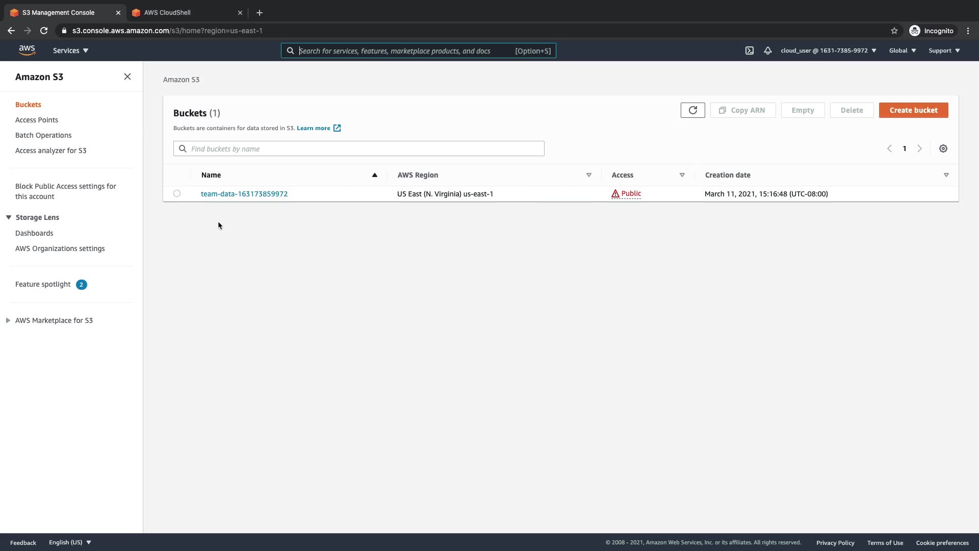
Task: Collapse the Storage Lens section
Action: pos(9,217)
